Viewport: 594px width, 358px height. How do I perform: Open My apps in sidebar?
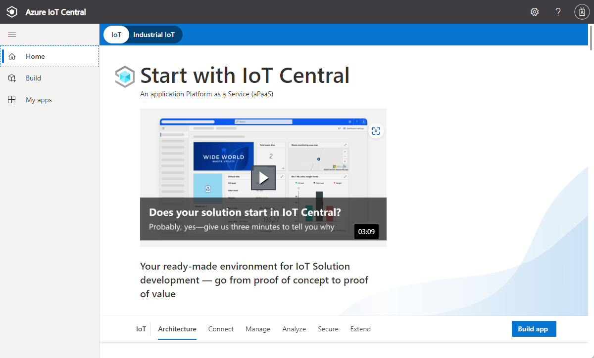(x=49, y=100)
